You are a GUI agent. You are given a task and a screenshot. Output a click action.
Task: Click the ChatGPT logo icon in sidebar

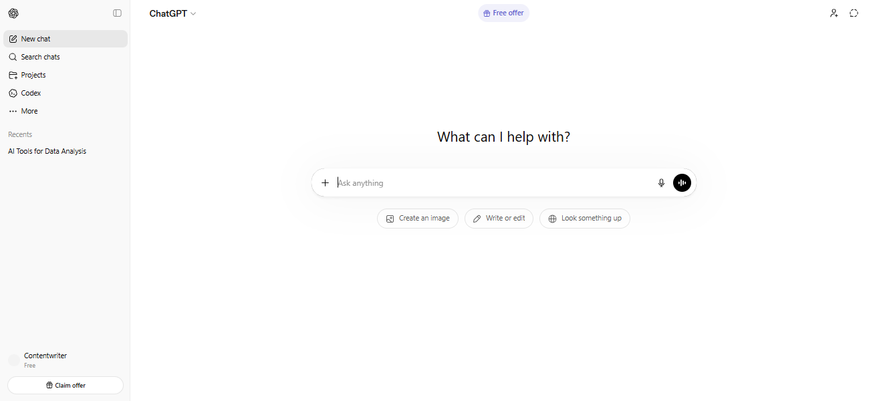click(13, 13)
